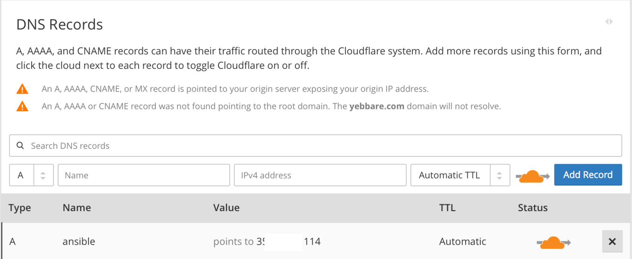Delete the ansible record with X button
Screen dimensions: 632x259
click(x=612, y=241)
